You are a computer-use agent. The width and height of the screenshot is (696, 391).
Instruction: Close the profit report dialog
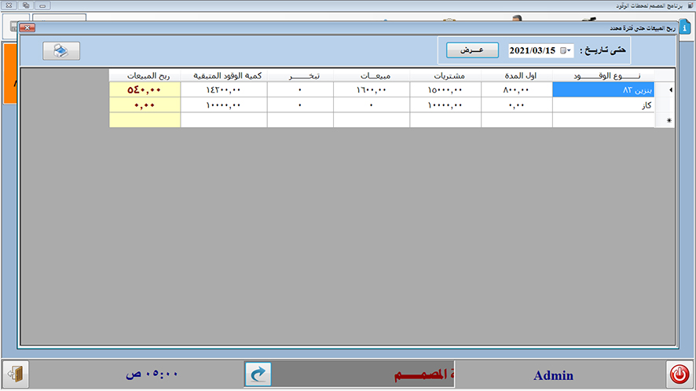click(26, 27)
